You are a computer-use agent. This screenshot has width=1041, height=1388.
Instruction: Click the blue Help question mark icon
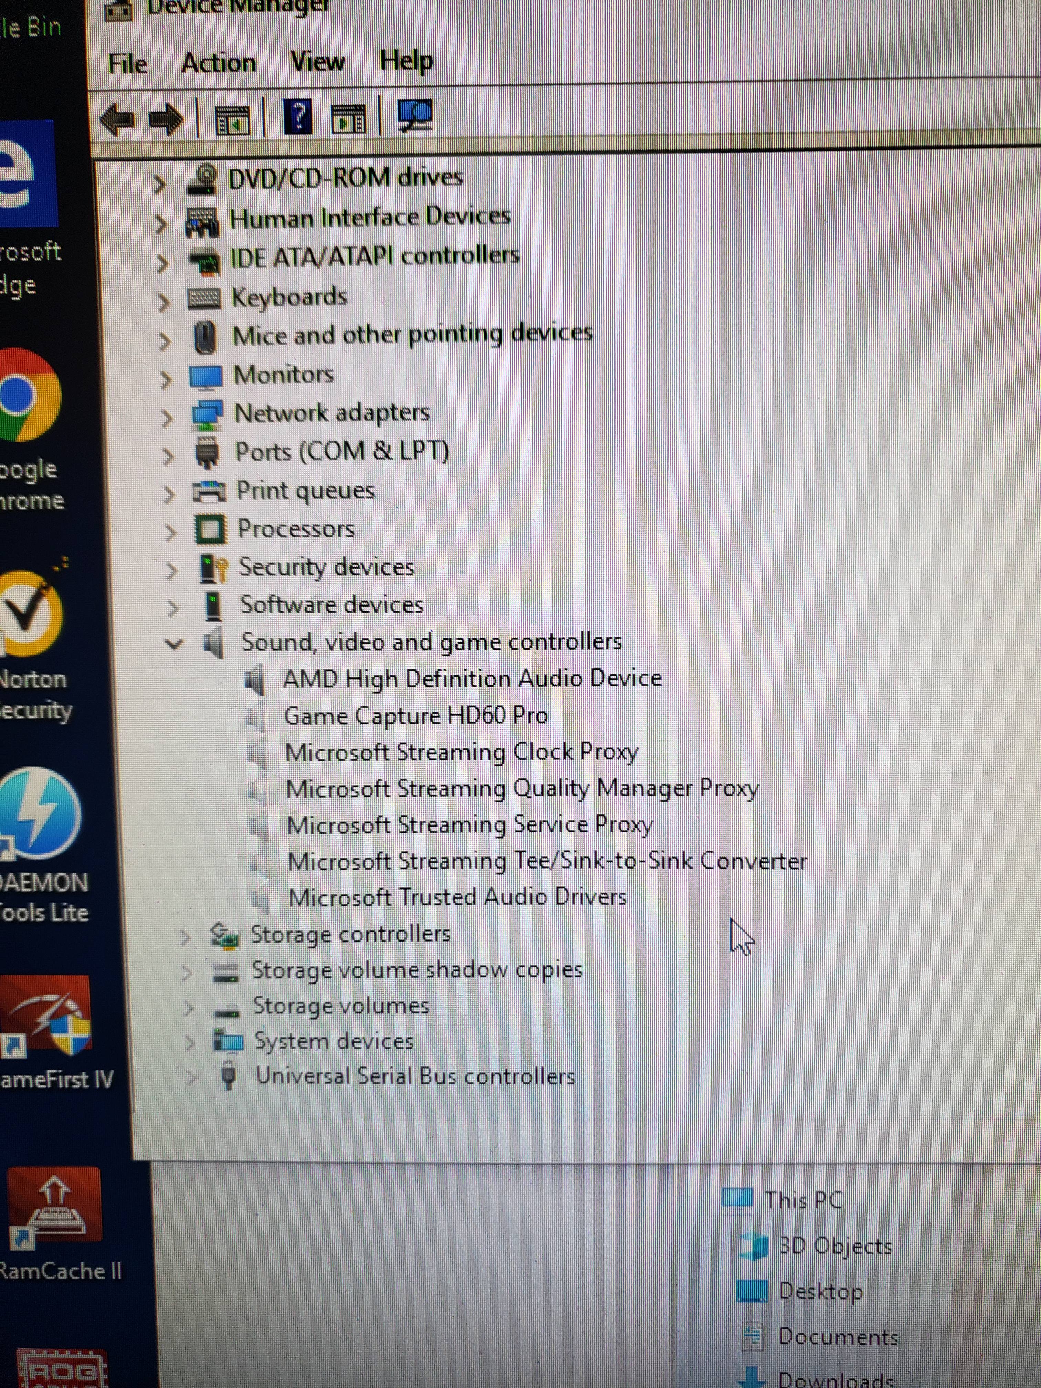tap(298, 116)
